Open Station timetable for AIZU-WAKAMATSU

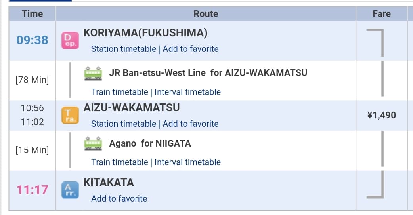[124, 124]
